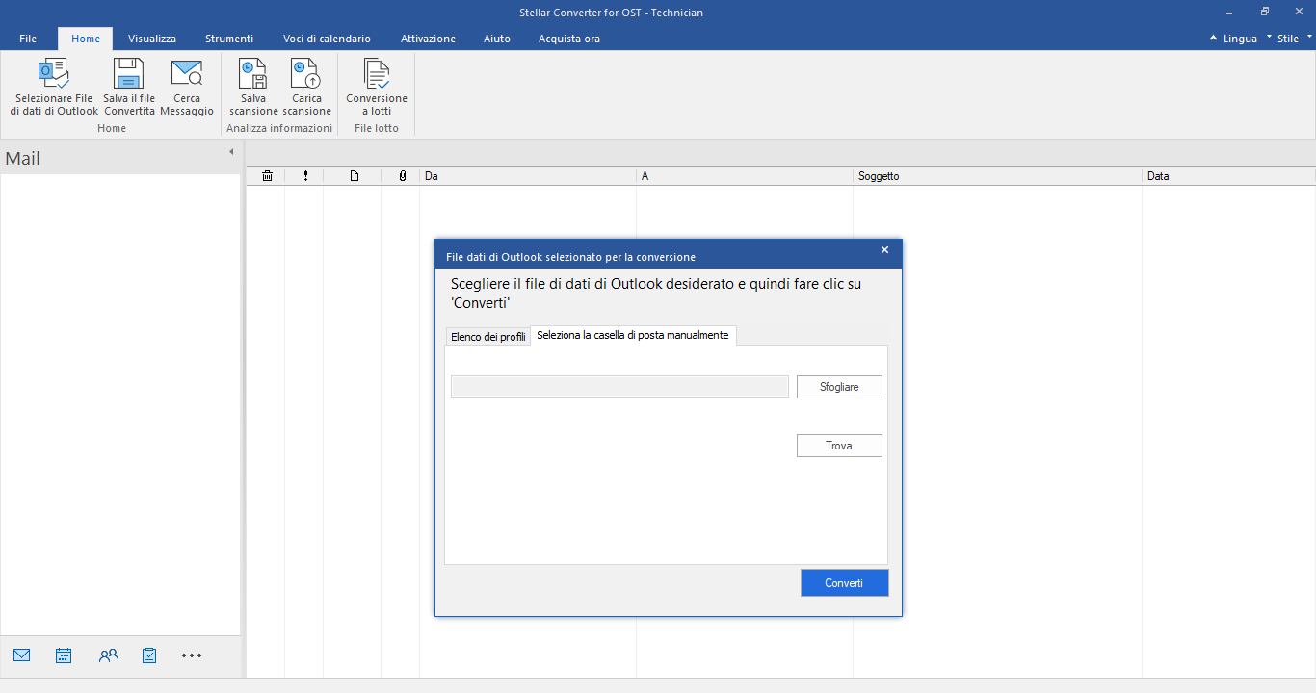Open Tasks clipboard icon in bottom bar
Viewport: 1316px width, 693px height.
click(x=149, y=655)
